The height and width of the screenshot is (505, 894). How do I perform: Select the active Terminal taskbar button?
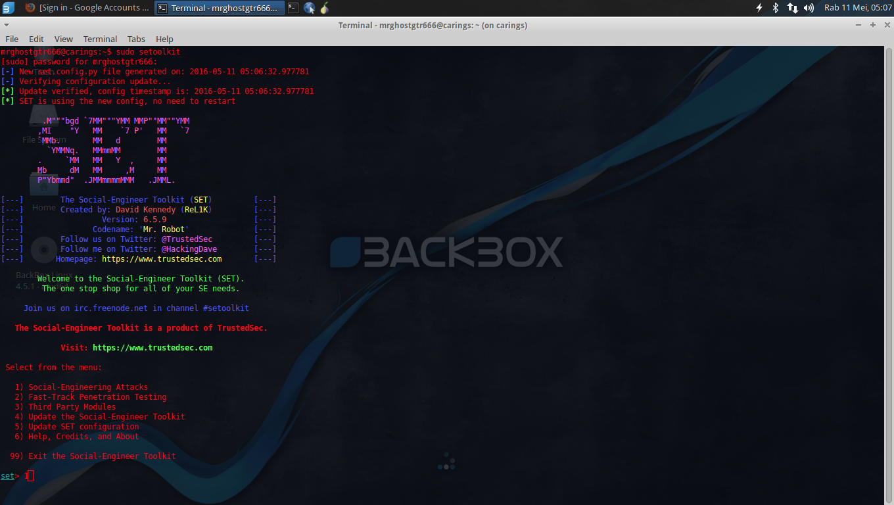[220, 8]
